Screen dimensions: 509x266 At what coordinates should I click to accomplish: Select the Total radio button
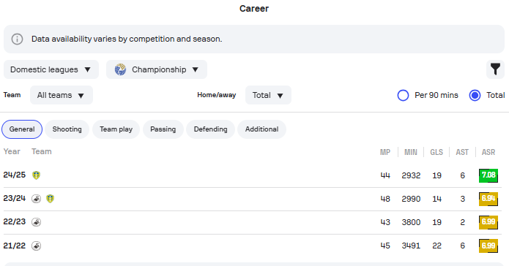click(475, 95)
